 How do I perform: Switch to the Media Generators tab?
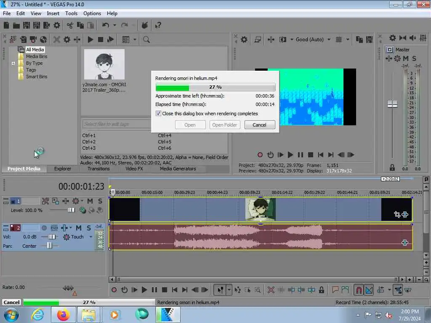click(x=178, y=169)
